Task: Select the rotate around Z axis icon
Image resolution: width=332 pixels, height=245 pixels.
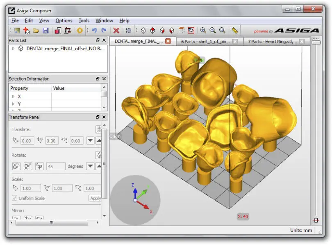Action: [x=39, y=166]
